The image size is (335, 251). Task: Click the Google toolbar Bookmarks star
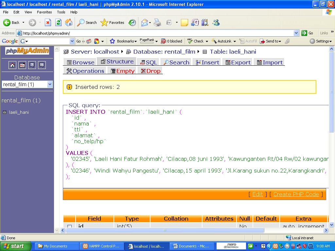(x=112, y=41)
